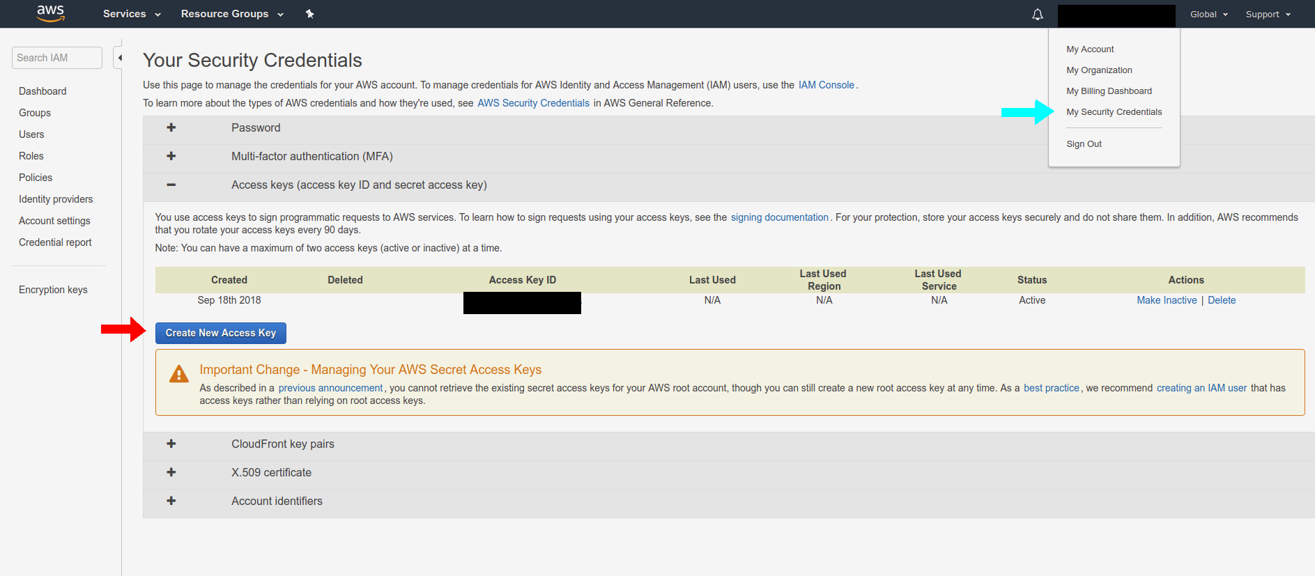The width and height of the screenshot is (1315, 576).
Task: Go to Groups in the sidebar
Action: (x=35, y=113)
